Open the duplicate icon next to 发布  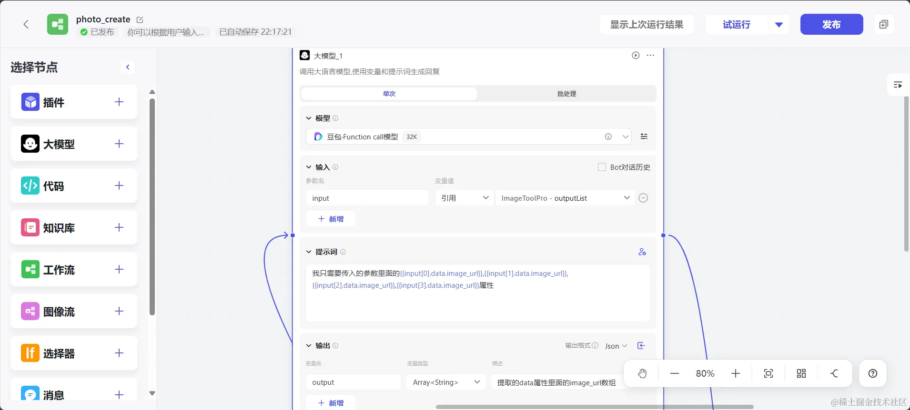click(884, 24)
